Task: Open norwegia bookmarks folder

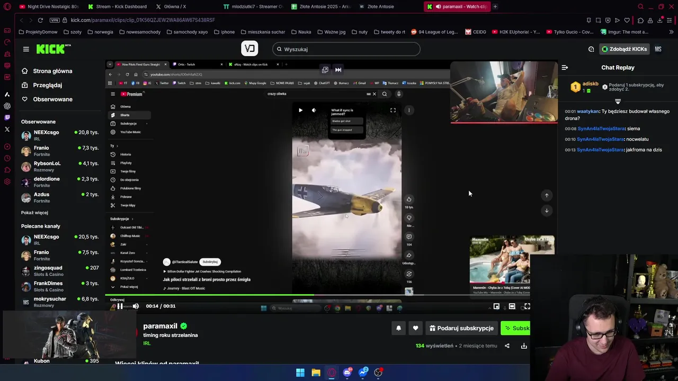Action: coord(100,32)
